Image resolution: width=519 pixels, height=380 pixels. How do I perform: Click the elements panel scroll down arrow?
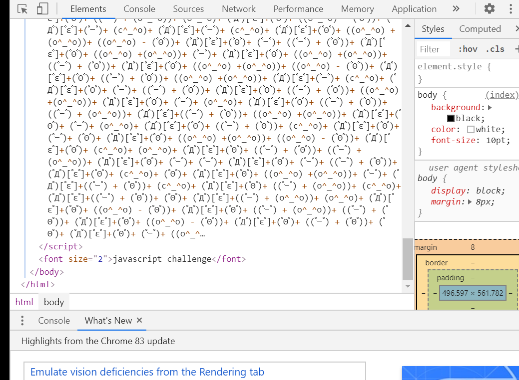pyautogui.click(x=408, y=286)
